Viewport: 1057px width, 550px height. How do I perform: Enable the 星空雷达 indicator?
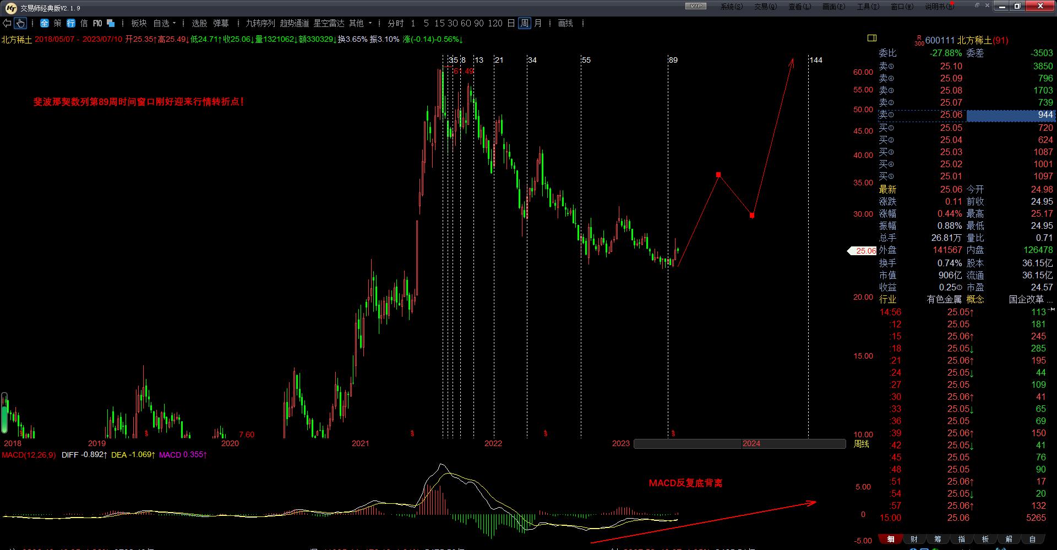pos(329,23)
